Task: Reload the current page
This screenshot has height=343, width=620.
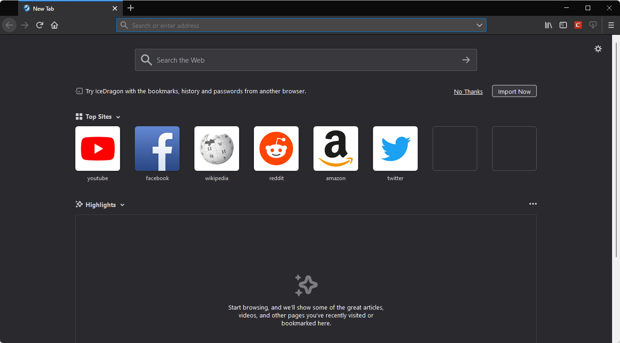Action: tap(40, 25)
